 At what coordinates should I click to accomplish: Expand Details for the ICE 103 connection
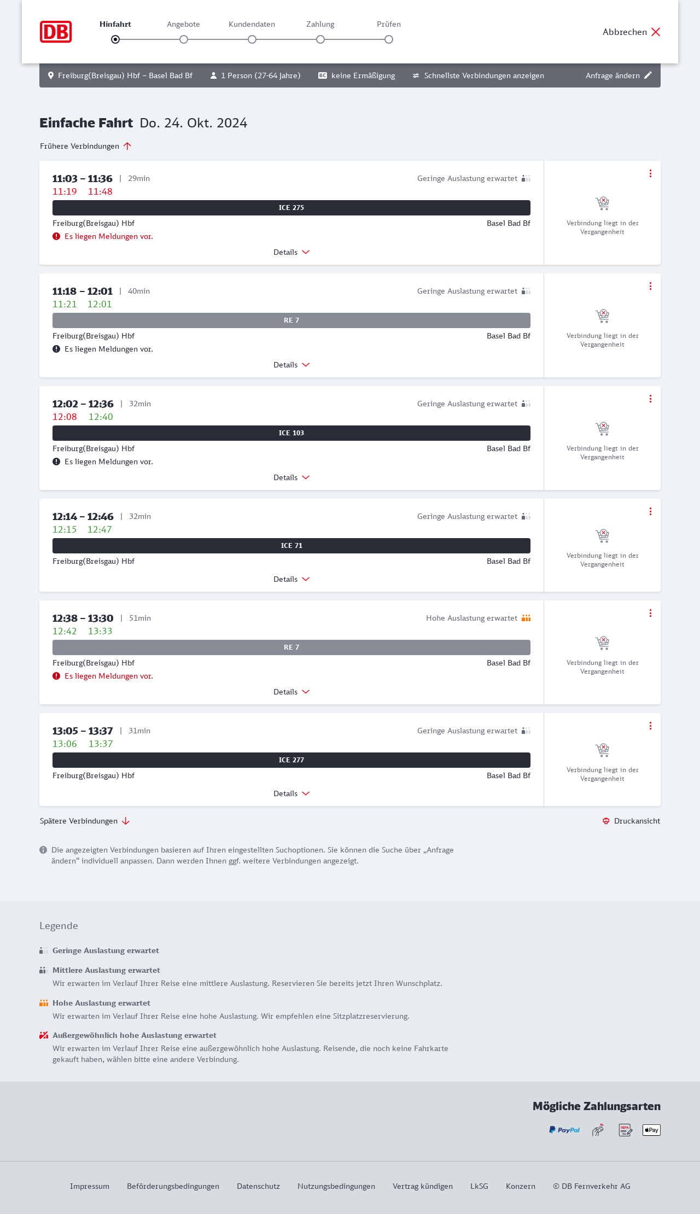291,477
